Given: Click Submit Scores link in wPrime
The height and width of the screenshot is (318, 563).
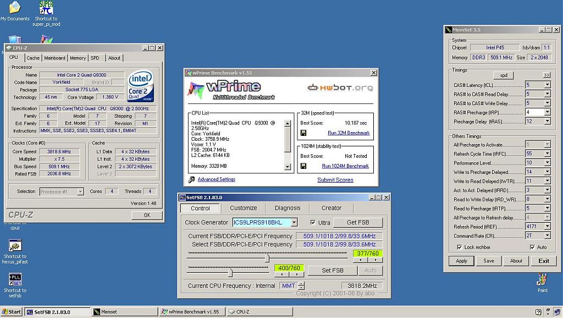Looking at the screenshot, I should tap(335, 180).
